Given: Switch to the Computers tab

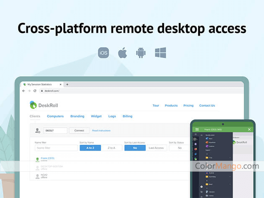Looking at the screenshot, I should (x=55, y=116).
